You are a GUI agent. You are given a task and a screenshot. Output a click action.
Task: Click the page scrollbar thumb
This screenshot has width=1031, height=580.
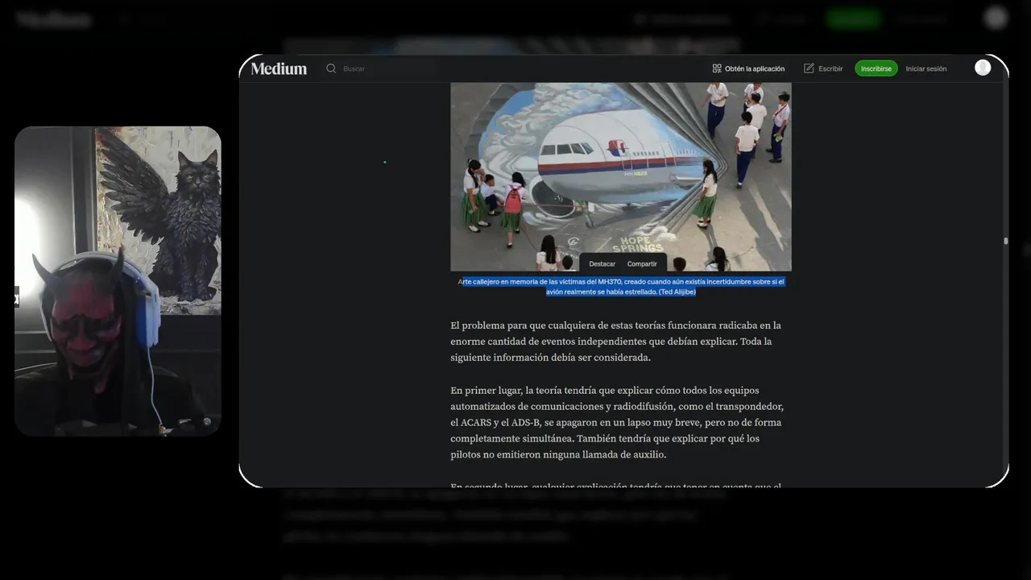click(1005, 240)
